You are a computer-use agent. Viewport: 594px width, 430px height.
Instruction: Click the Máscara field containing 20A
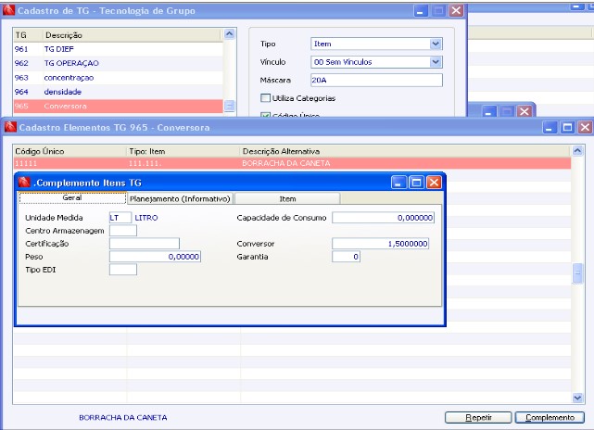[x=376, y=80]
